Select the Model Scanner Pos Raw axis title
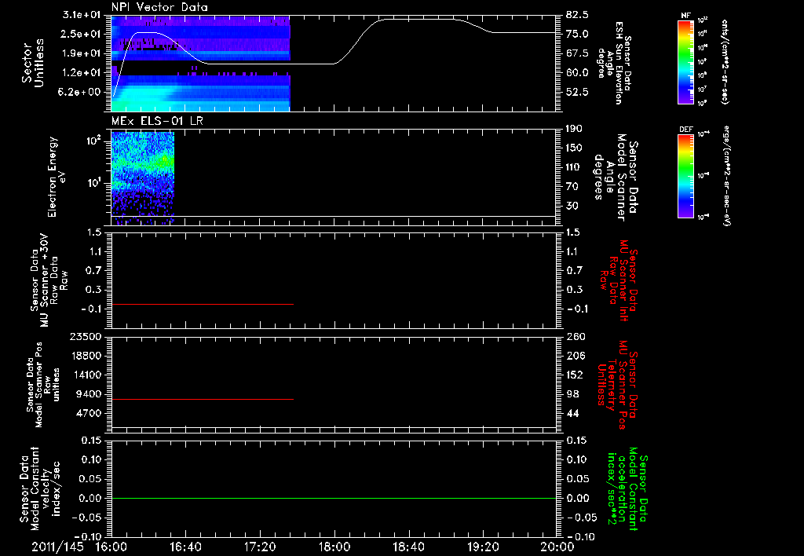The width and height of the screenshot is (804, 556). click(43, 385)
